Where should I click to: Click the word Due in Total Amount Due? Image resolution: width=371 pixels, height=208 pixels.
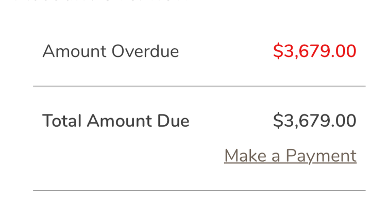(x=174, y=121)
